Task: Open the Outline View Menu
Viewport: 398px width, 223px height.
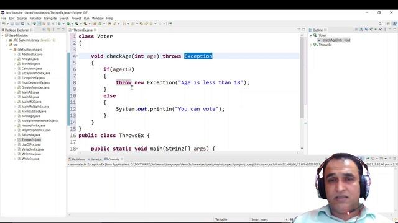Action: [x=385, y=30]
